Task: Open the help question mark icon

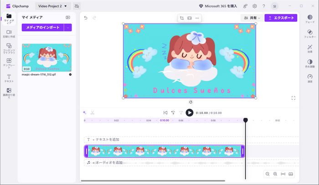Action: (x=264, y=6)
